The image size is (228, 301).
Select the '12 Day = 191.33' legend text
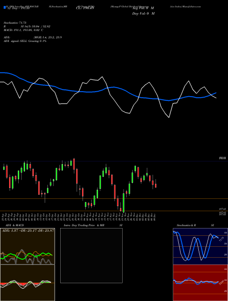[x=18, y=8]
